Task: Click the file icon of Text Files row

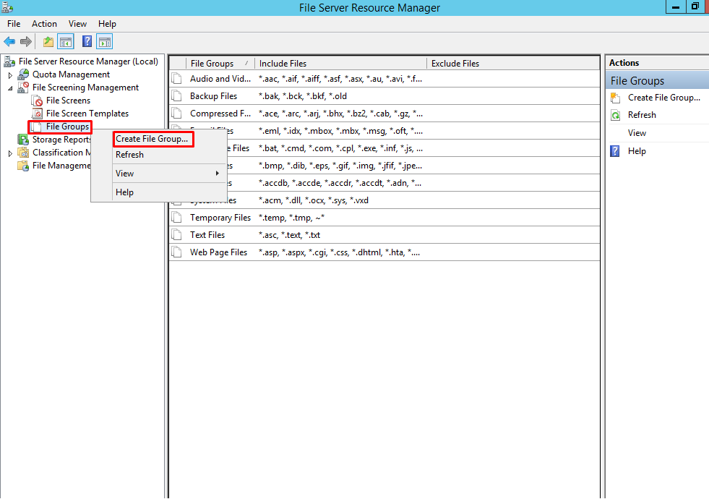Action: pos(177,235)
